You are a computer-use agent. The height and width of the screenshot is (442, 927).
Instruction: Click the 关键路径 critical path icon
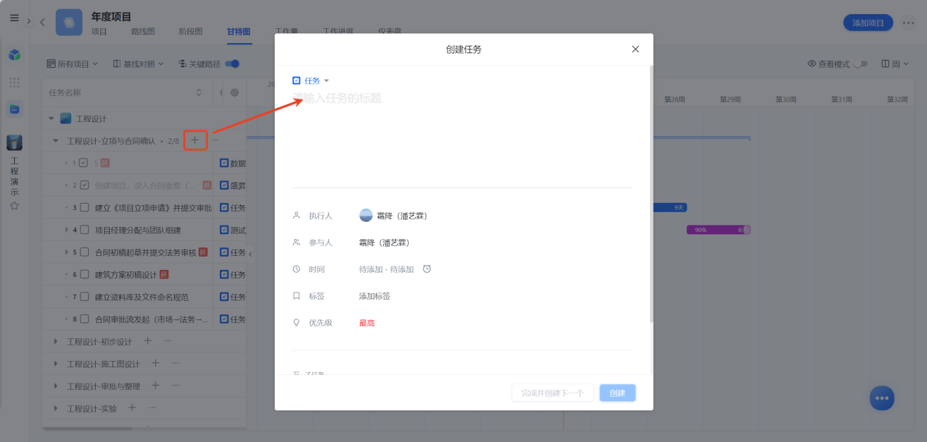click(x=182, y=63)
